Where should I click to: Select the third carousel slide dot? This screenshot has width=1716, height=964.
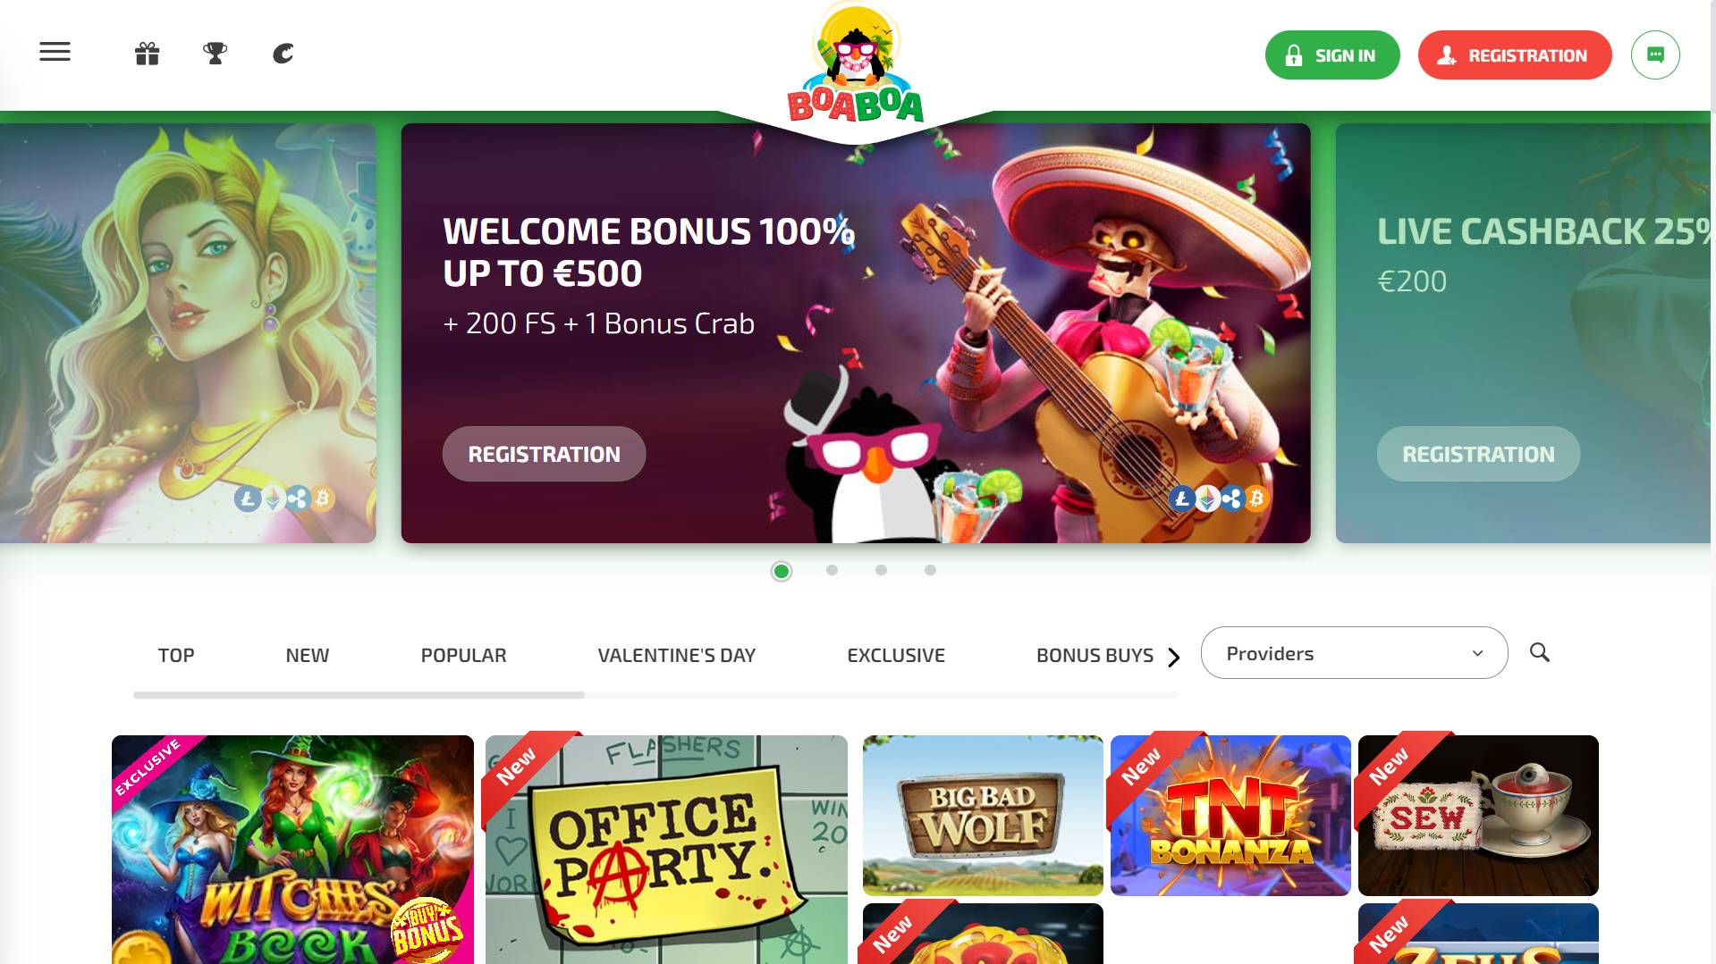tap(881, 570)
